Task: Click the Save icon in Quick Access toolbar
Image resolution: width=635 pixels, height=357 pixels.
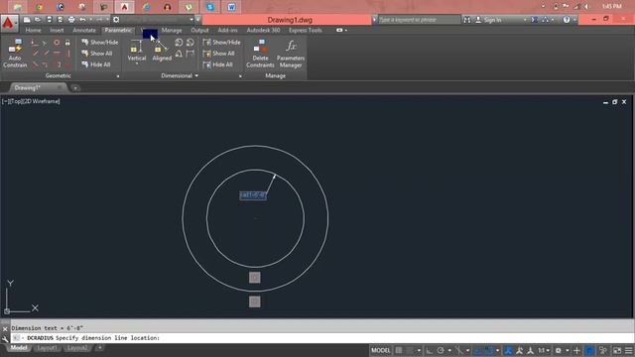Action: tap(49, 20)
